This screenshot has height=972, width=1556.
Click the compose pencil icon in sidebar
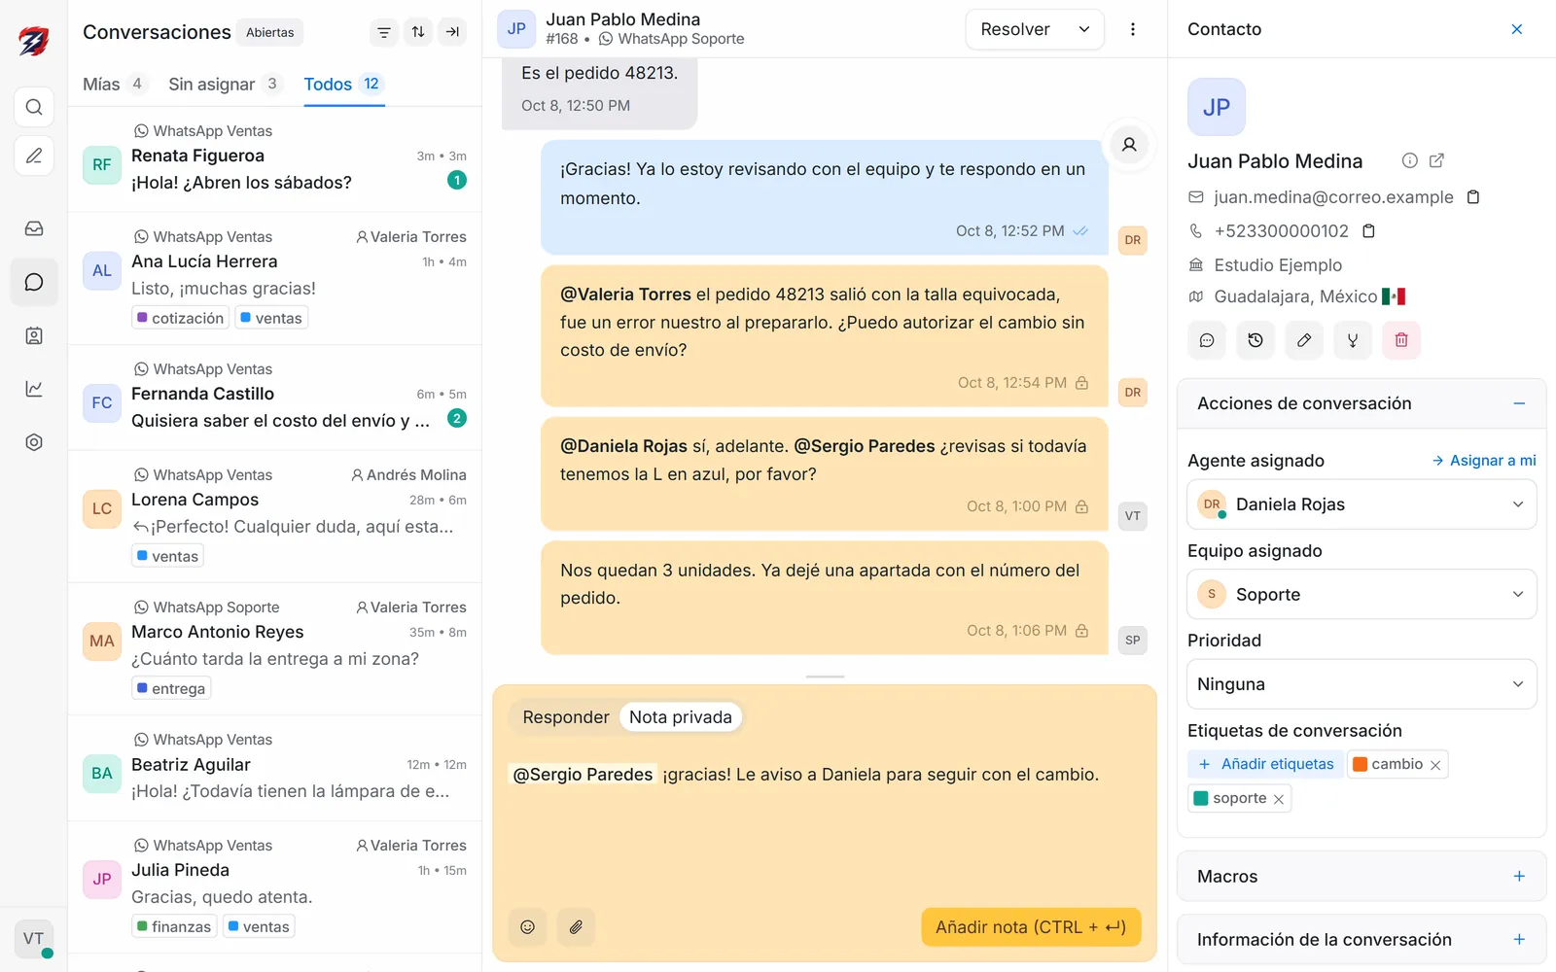(x=34, y=156)
